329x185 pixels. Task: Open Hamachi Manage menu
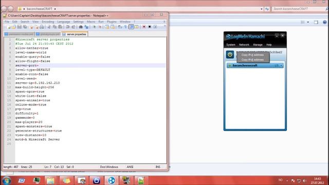coord(258,45)
